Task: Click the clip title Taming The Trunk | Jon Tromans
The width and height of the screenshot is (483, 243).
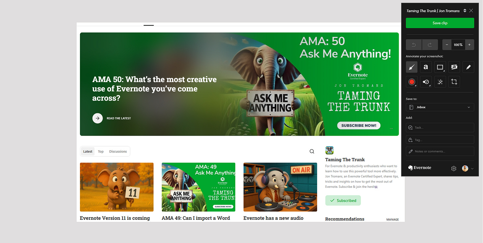Action: pos(433,11)
